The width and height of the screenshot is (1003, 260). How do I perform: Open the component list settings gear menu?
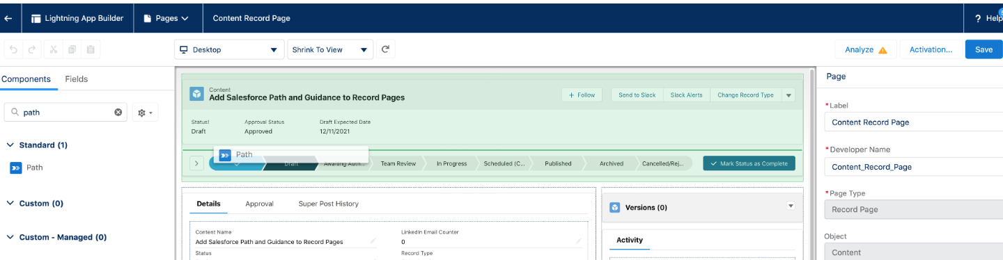click(x=145, y=112)
